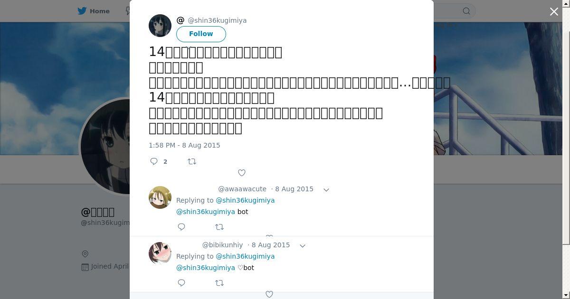
Task: Retweet the main tweet by shin36kugimiya
Action: click(192, 161)
